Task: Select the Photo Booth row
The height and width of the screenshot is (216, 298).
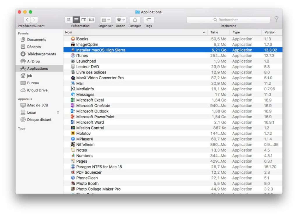Action: point(173,183)
